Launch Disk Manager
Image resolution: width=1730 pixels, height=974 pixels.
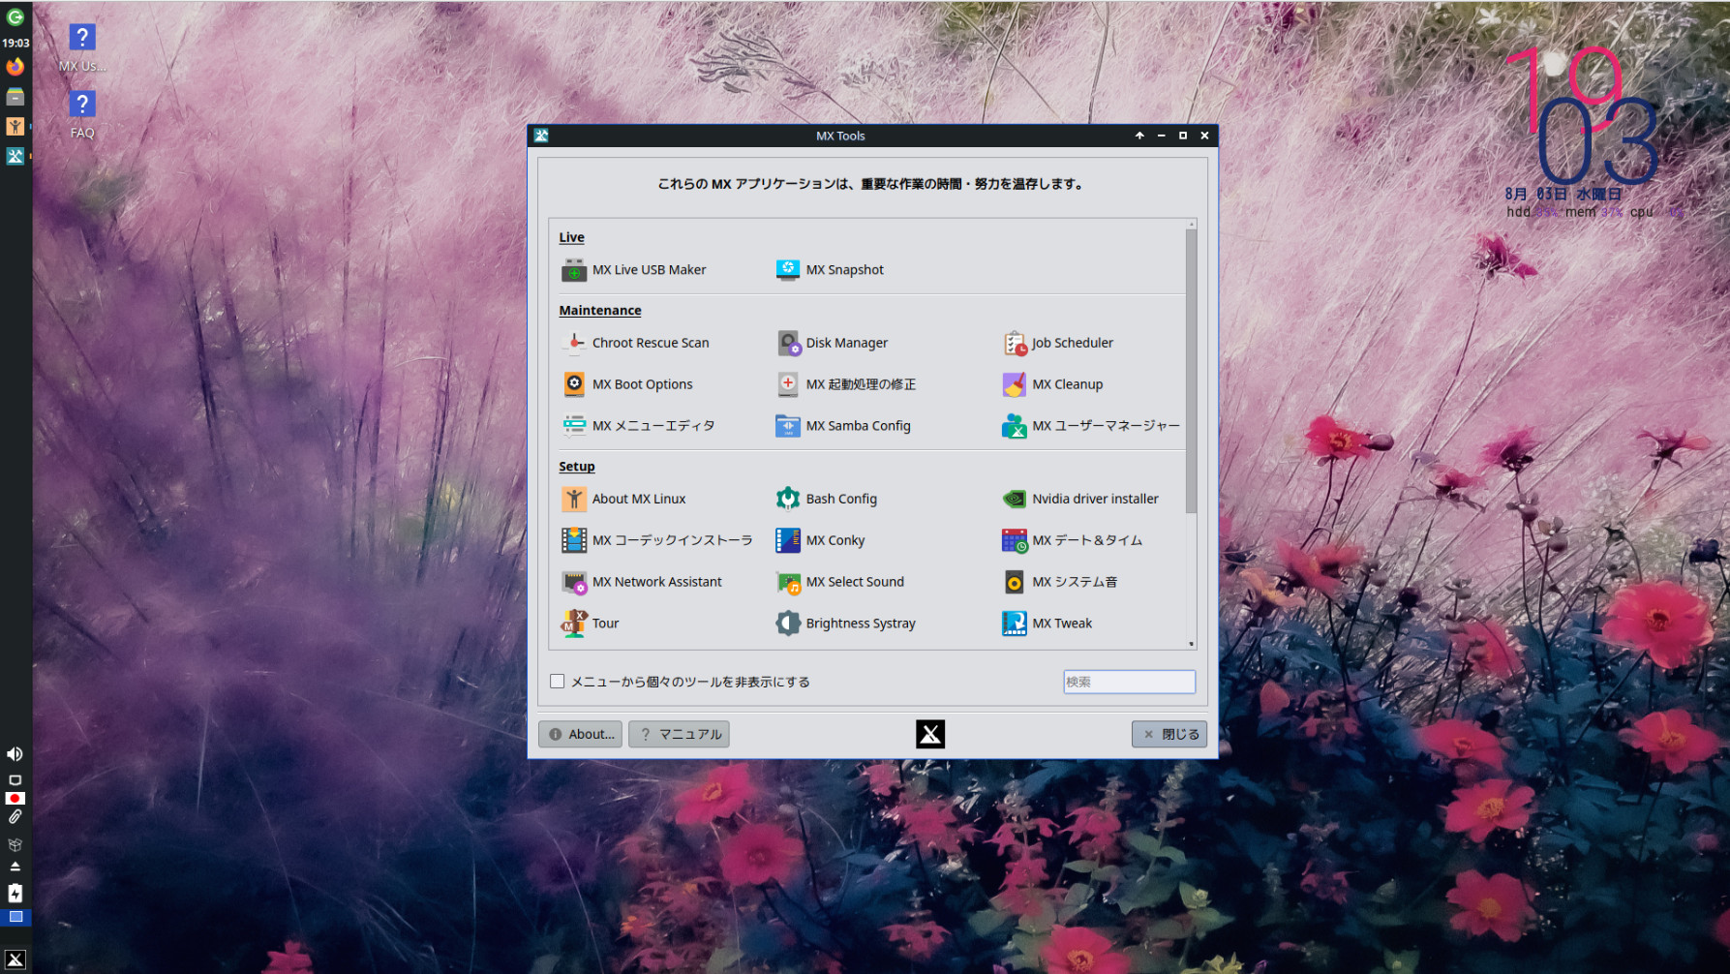(832, 343)
